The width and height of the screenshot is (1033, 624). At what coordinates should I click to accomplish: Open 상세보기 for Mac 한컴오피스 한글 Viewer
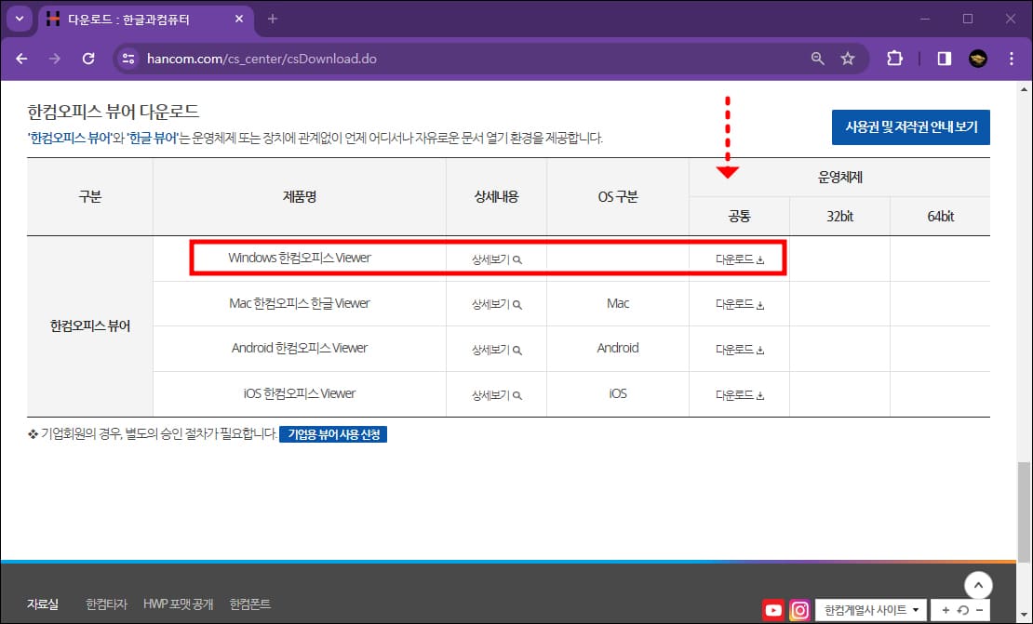point(496,302)
